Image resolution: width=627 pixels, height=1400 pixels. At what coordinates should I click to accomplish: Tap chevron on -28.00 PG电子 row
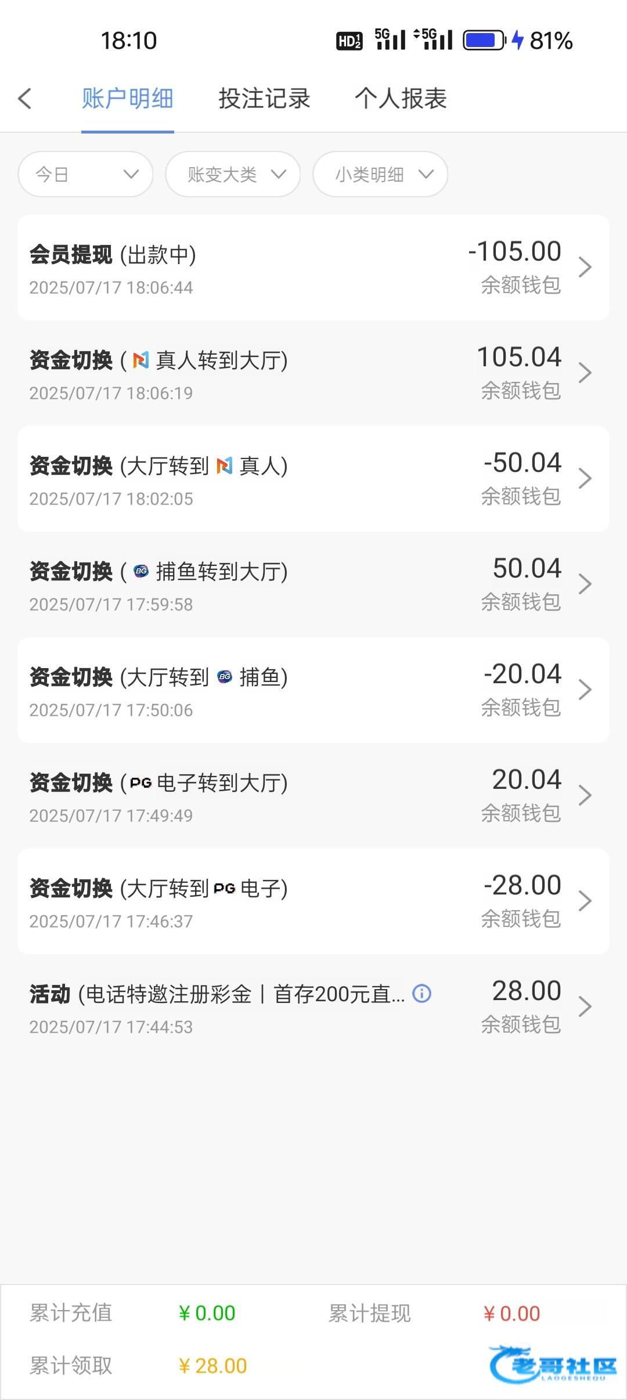tap(585, 901)
